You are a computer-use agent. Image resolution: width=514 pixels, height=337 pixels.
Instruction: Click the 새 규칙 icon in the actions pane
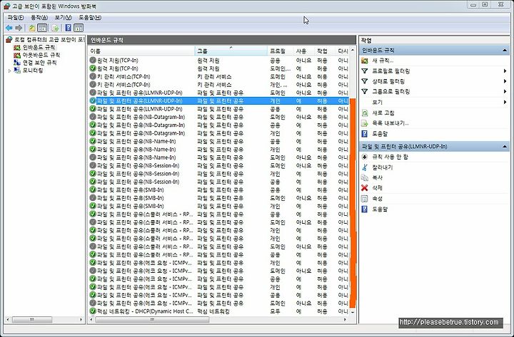click(x=365, y=61)
